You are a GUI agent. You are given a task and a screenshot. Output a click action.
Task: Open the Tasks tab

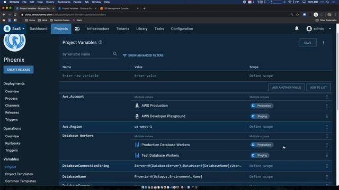(x=159, y=28)
